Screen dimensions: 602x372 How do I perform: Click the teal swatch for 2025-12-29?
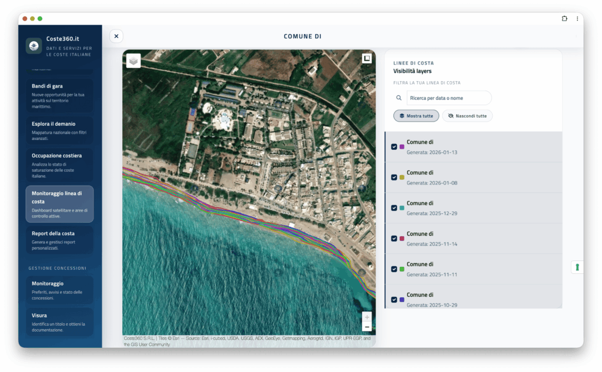tap(402, 208)
